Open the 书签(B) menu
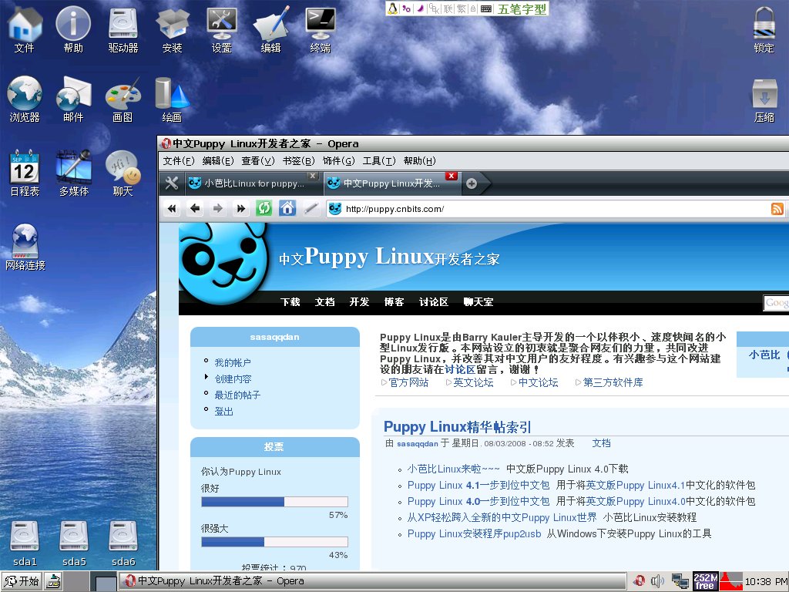The height and width of the screenshot is (592, 789). tap(298, 161)
